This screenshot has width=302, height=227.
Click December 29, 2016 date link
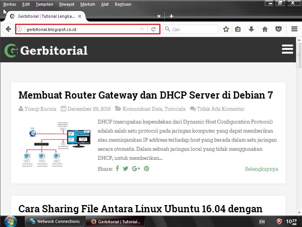click(x=89, y=109)
